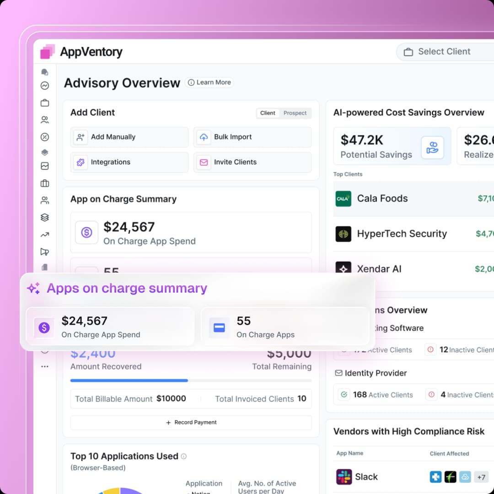Open the users icon below the suitcase icon

tap(45, 200)
